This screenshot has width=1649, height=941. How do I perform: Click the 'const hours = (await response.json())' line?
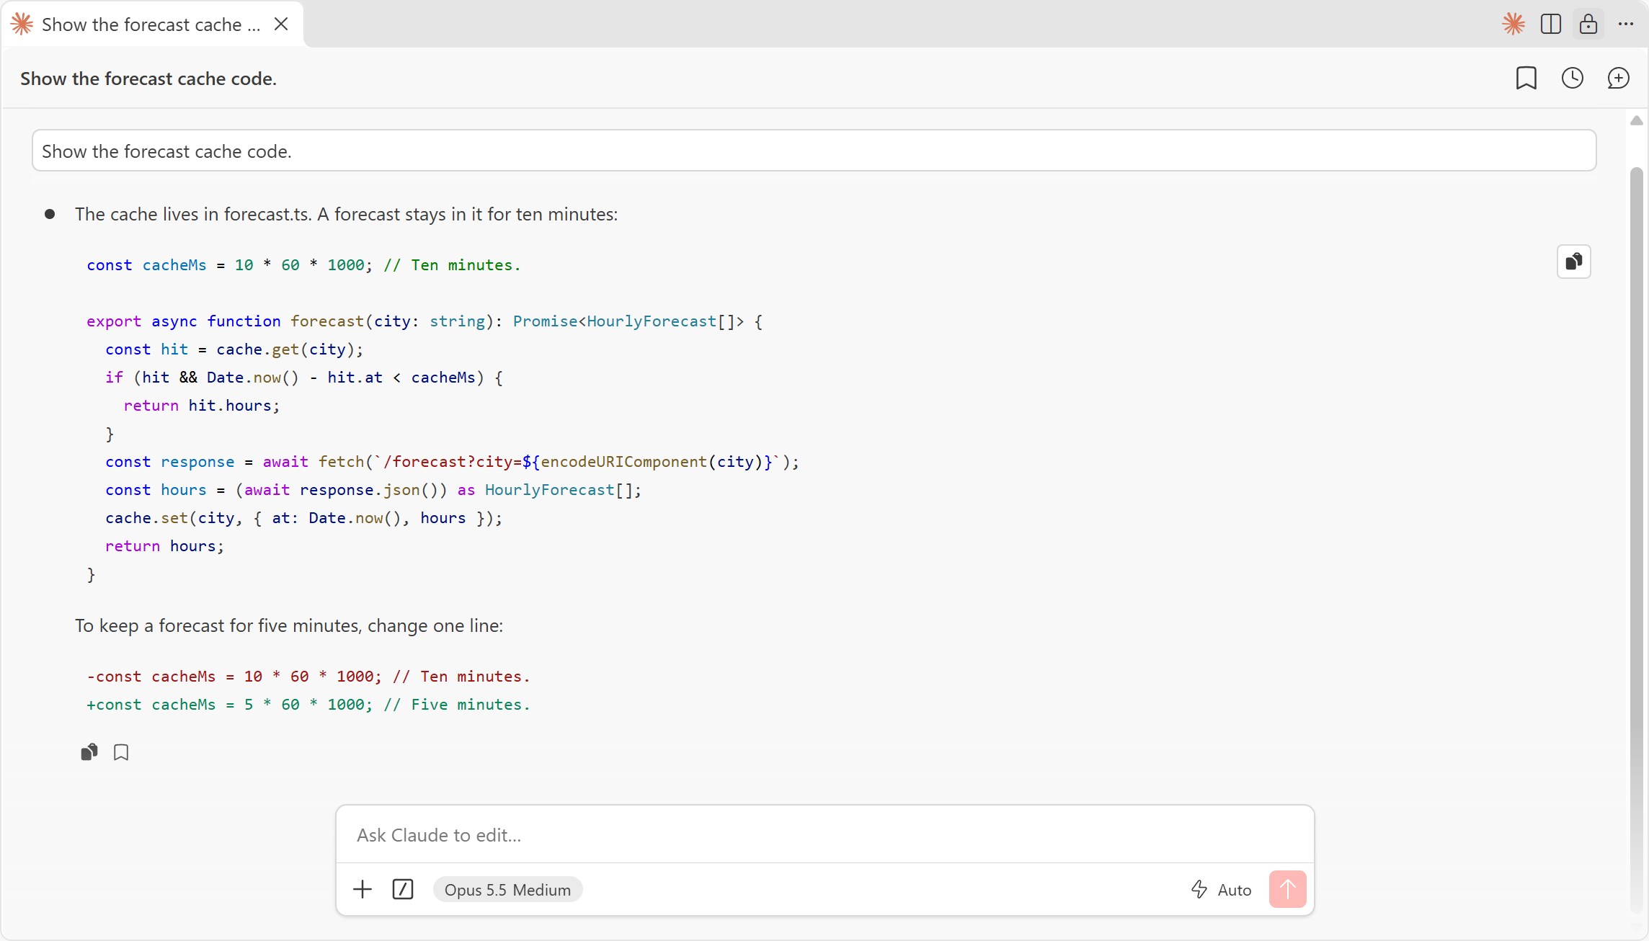pyautogui.click(x=373, y=490)
